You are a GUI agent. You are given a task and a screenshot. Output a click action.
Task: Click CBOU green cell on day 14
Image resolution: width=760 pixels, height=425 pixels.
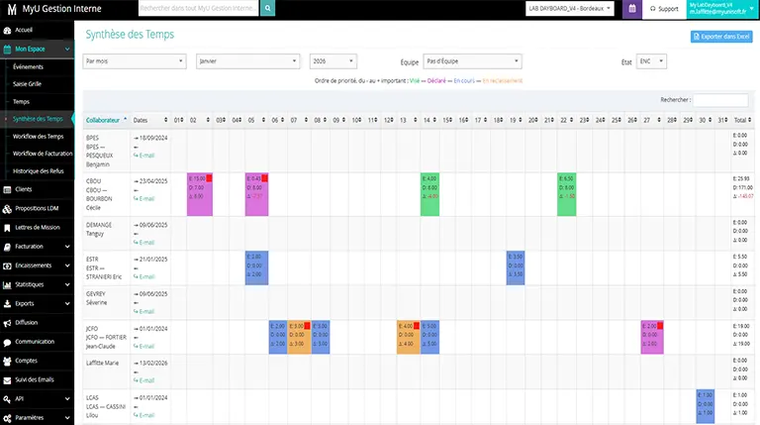429,194
